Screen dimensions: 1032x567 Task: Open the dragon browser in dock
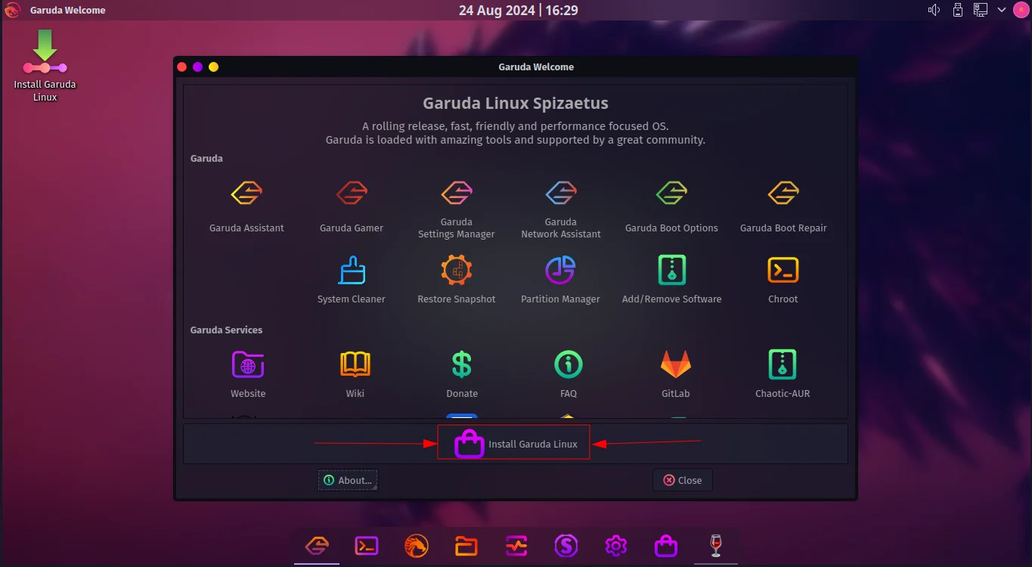[417, 545]
